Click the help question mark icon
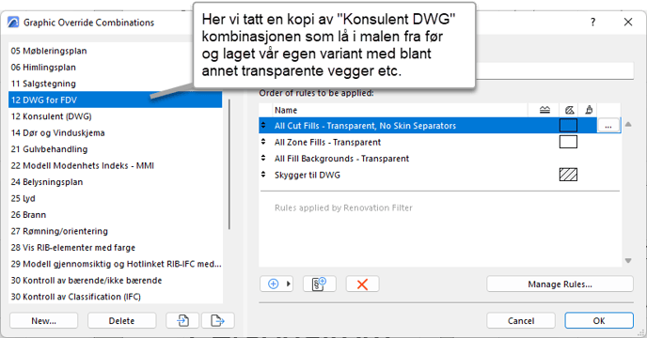This screenshot has height=338, width=647. [593, 23]
